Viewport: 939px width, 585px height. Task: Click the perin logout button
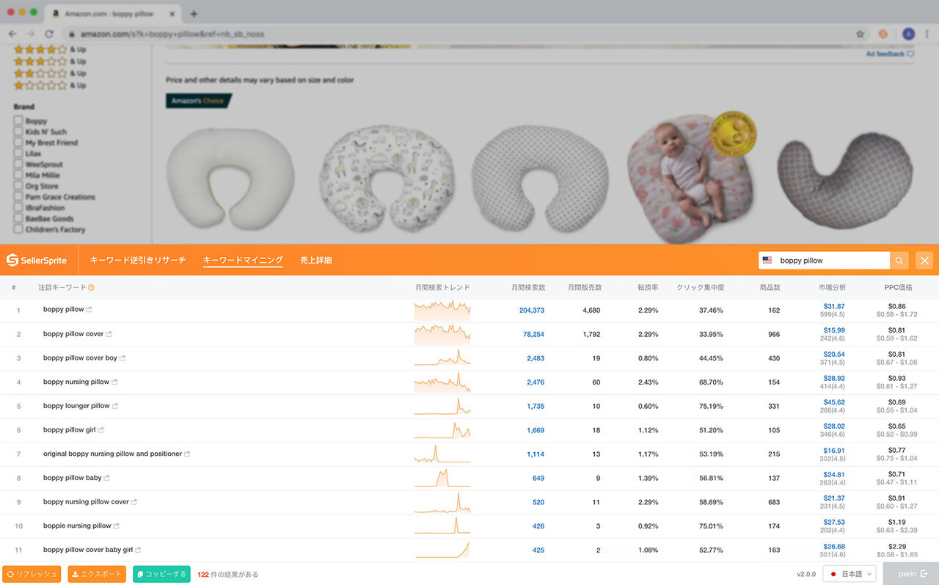coord(911,574)
